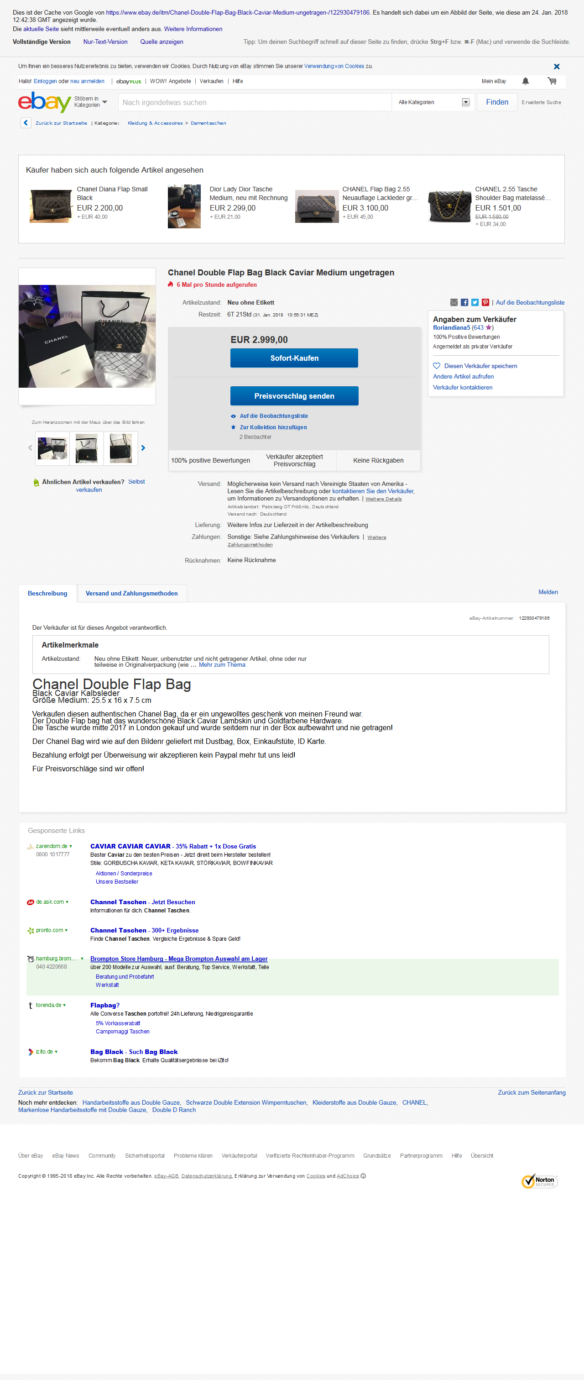The width and height of the screenshot is (584, 1391).
Task: Click Nur-Text-Version link
Action: coord(105,42)
